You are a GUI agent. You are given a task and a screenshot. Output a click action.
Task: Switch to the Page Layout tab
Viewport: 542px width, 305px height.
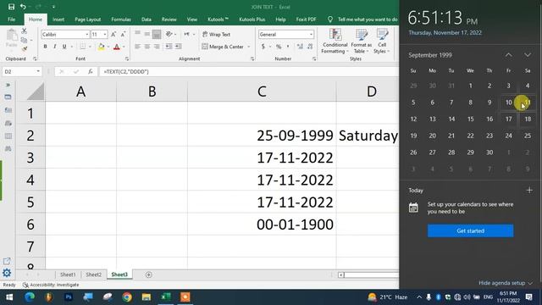pos(88,19)
